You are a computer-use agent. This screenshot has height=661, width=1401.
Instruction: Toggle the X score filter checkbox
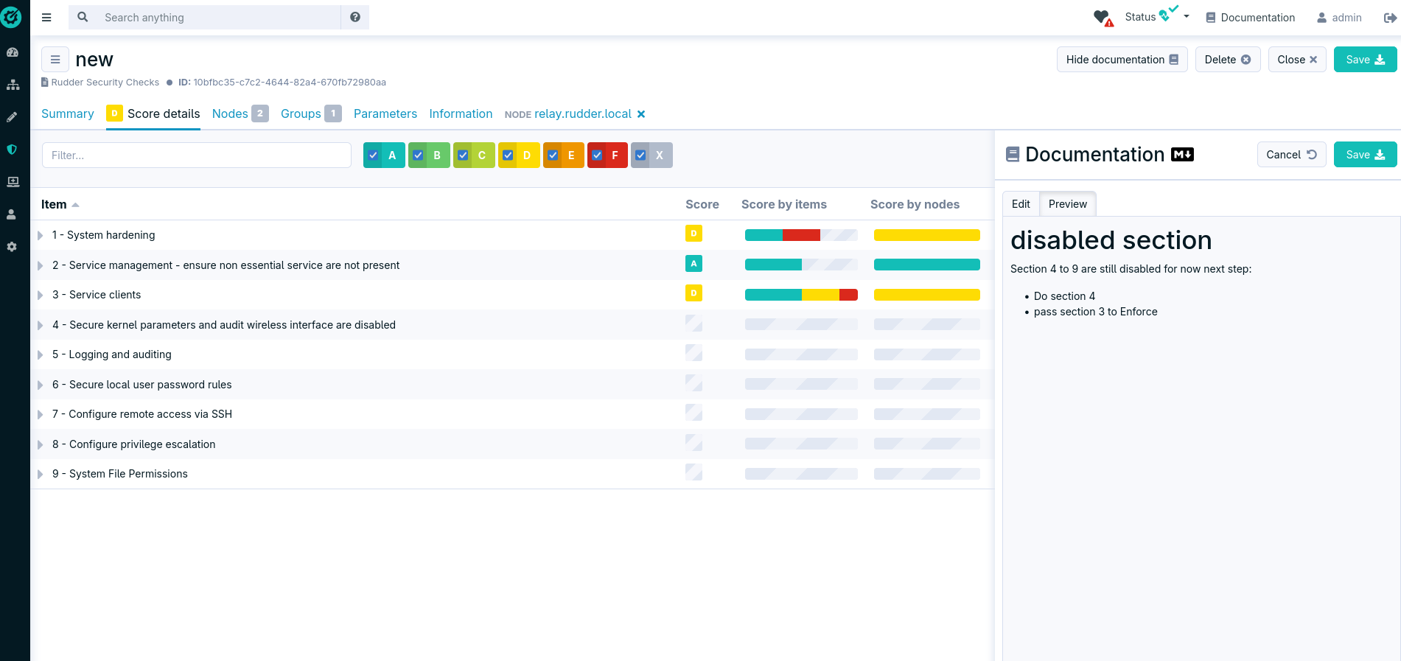641,155
